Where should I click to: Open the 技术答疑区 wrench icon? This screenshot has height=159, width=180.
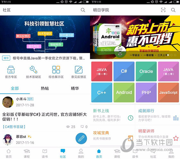point(33,70)
